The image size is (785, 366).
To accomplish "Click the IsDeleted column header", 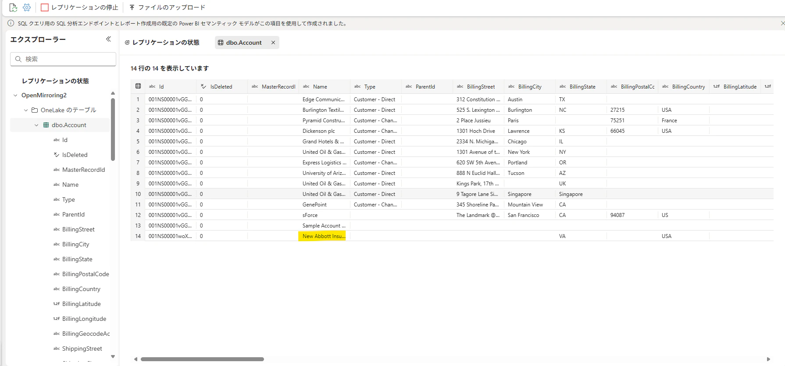I will pyautogui.click(x=222, y=86).
